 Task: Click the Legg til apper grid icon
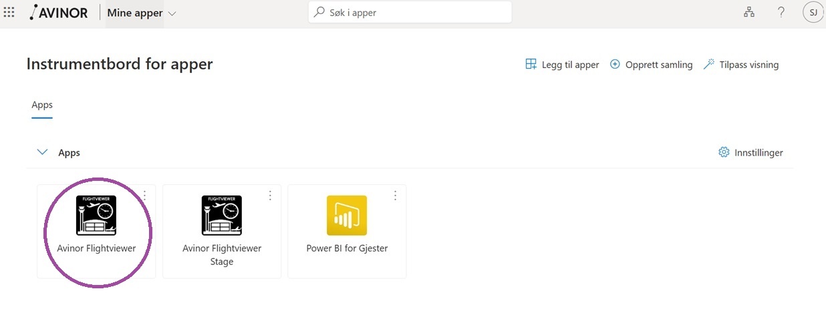pyautogui.click(x=531, y=65)
